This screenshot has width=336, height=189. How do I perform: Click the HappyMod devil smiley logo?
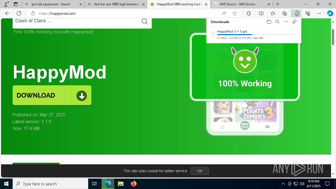[x=245, y=60]
